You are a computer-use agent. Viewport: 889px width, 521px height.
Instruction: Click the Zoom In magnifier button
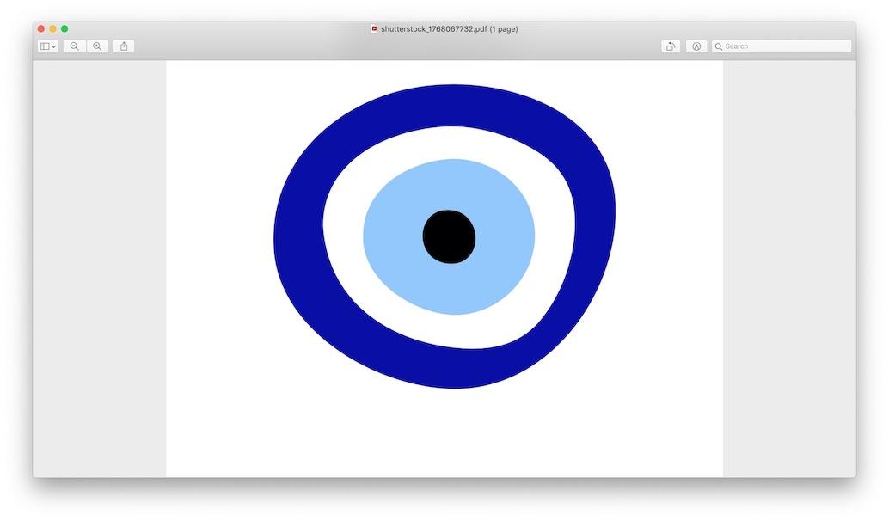tap(97, 46)
